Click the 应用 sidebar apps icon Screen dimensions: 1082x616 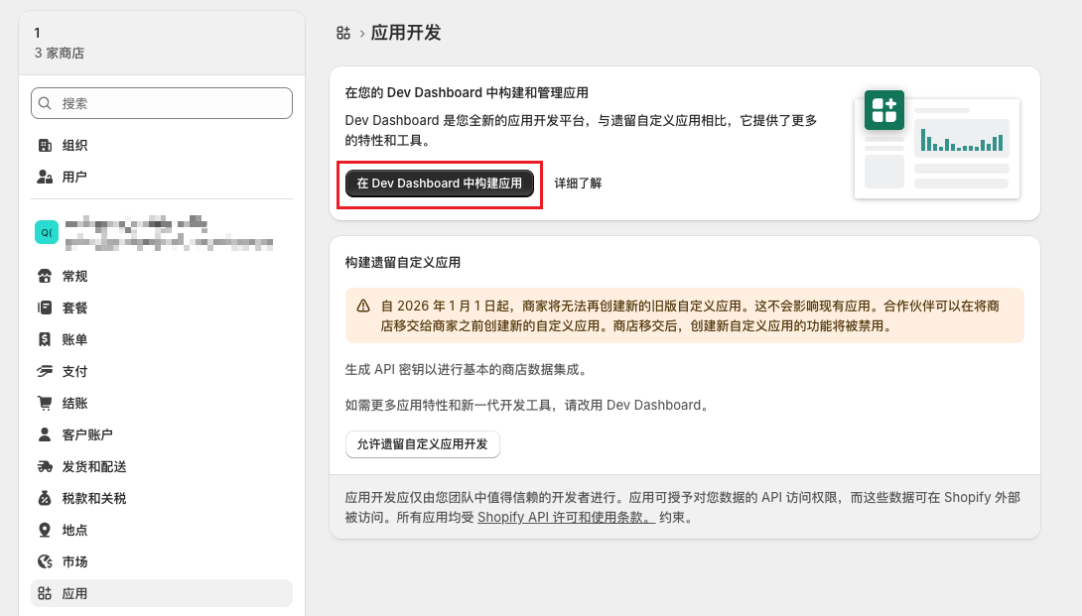45,593
